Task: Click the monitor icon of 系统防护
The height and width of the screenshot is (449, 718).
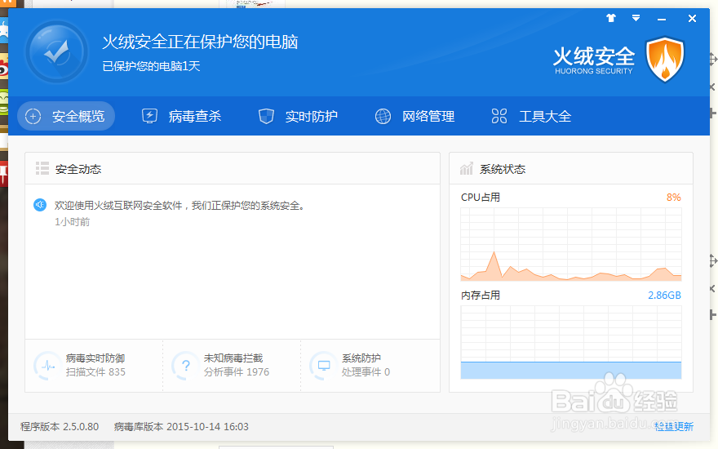Action: 324,366
